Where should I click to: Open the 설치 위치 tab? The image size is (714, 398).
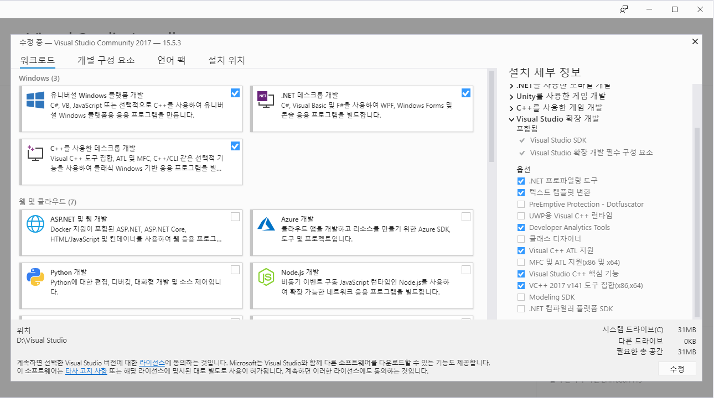click(x=226, y=60)
